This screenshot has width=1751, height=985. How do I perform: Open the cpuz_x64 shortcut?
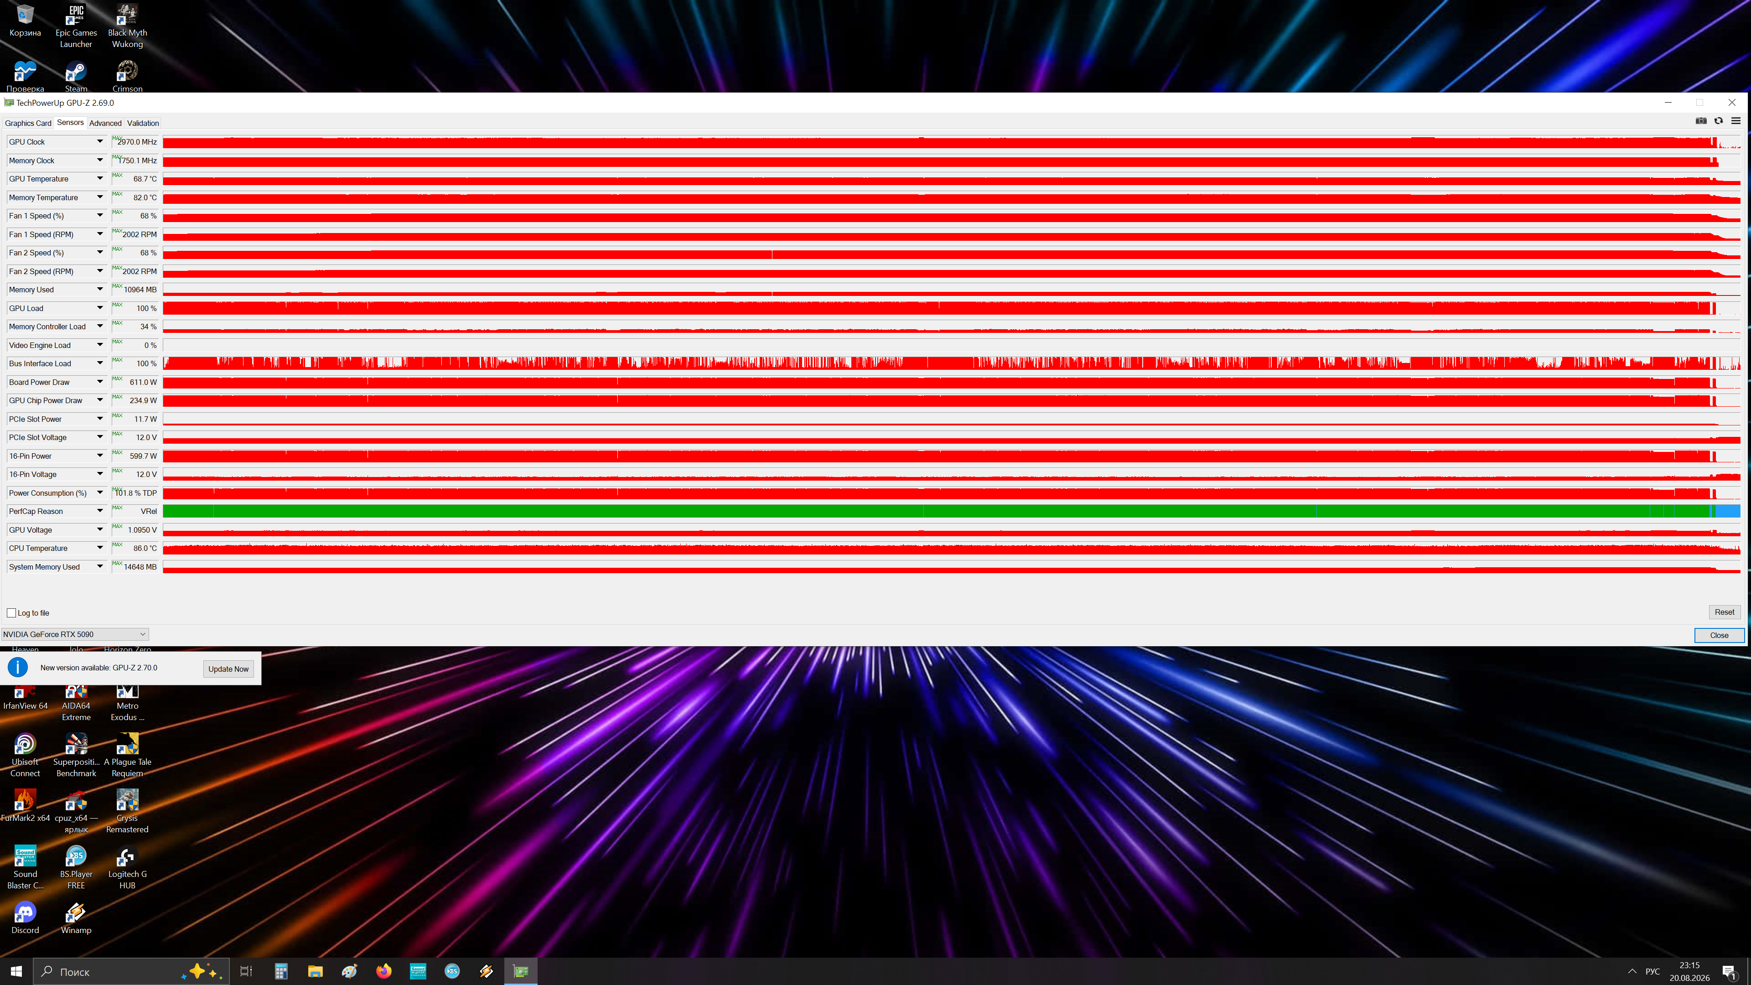coord(76,811)
